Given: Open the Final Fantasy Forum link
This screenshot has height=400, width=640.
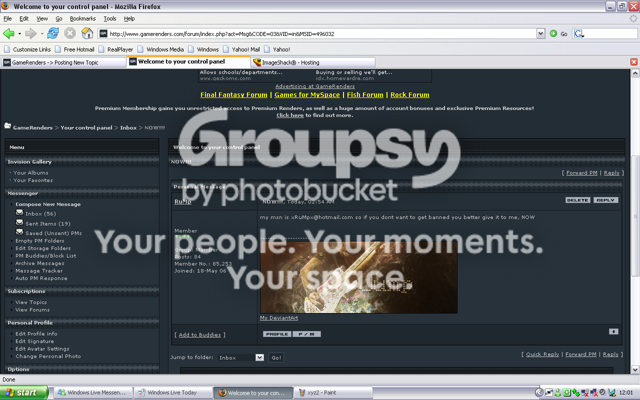Looking at the screenshot, I should click(x=234, y=95).
